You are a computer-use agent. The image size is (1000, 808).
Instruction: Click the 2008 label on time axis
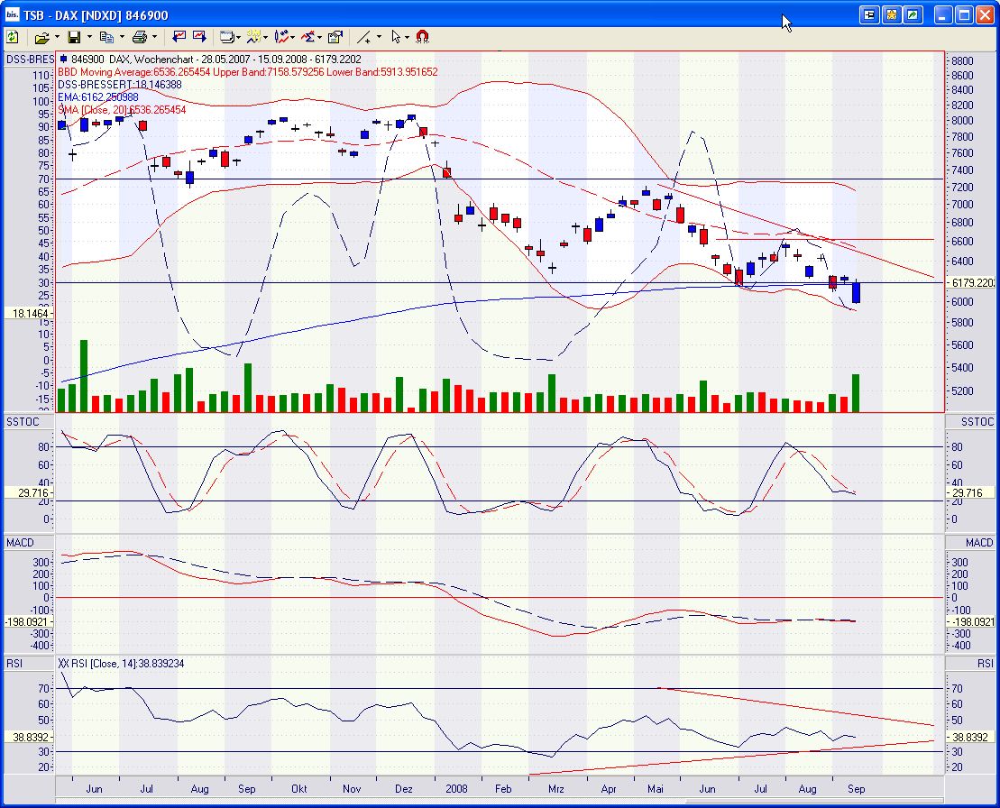(456, 788)
